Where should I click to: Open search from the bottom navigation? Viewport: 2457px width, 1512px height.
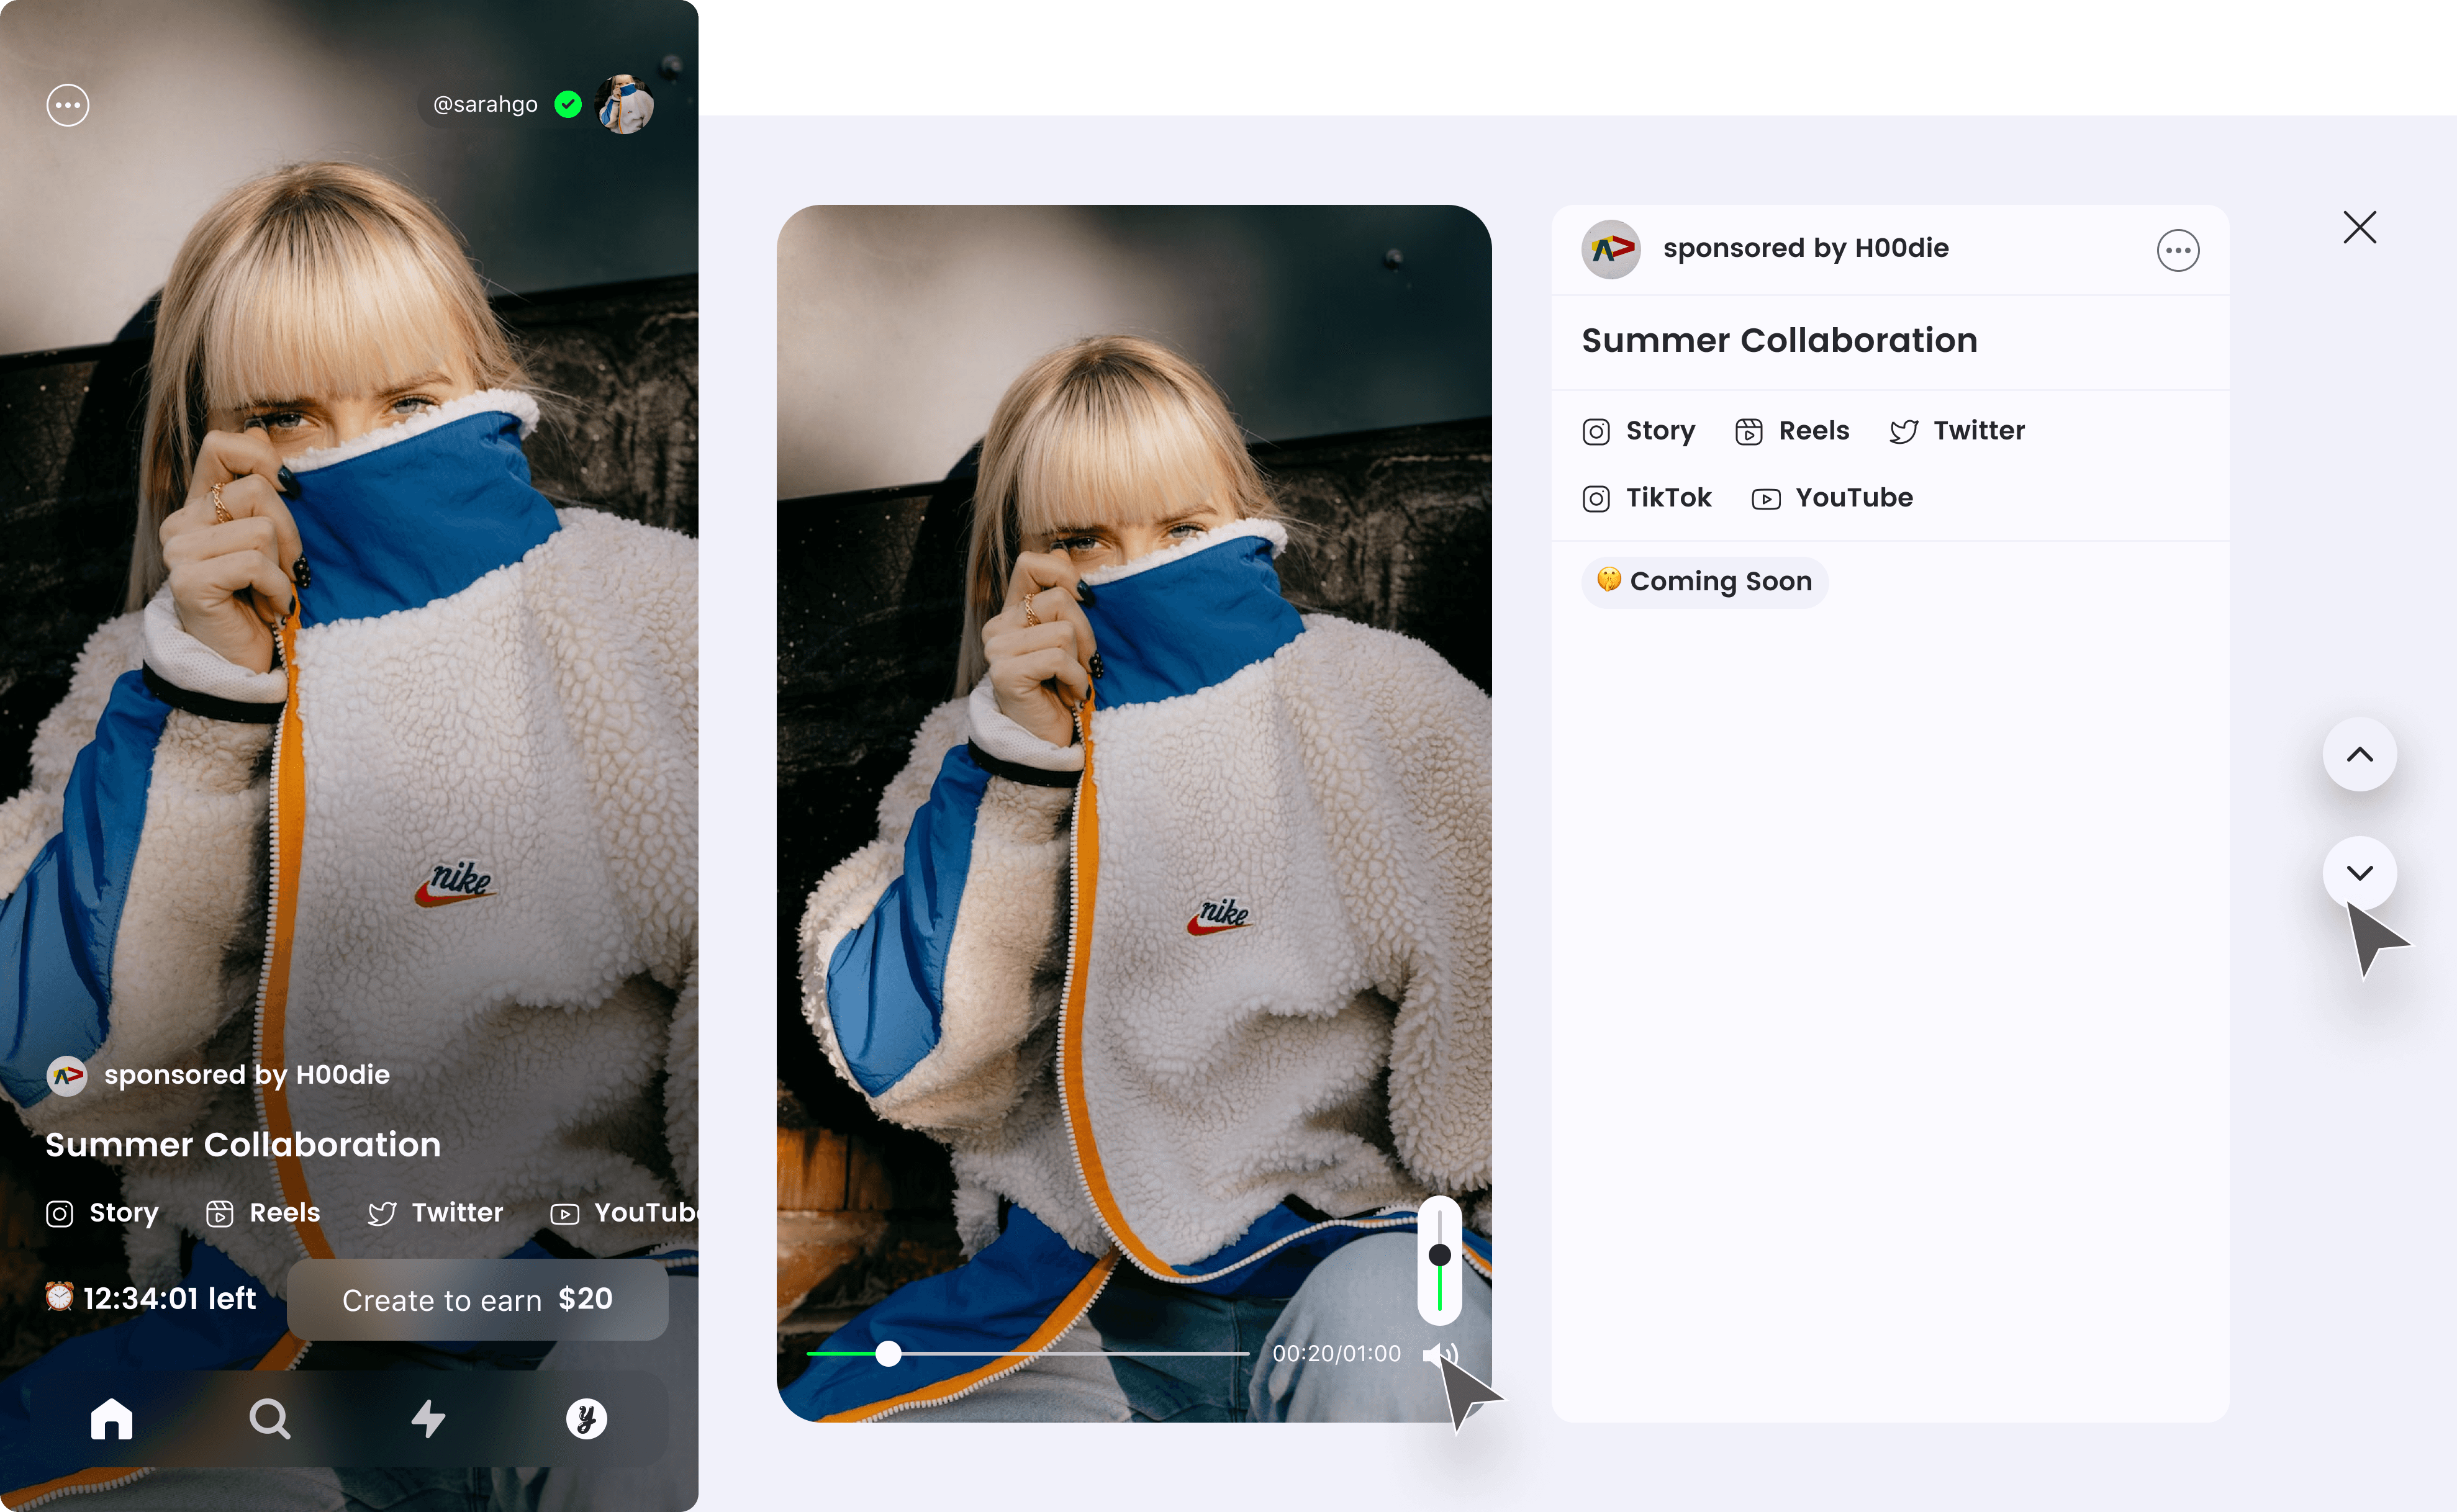coord(269,1418)
